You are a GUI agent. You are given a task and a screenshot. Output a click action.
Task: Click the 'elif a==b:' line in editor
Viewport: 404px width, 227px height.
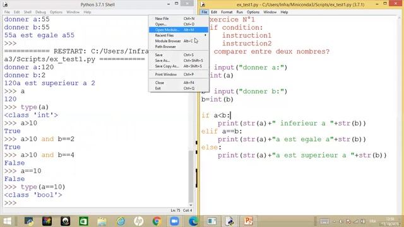click(x=222, y=131)
